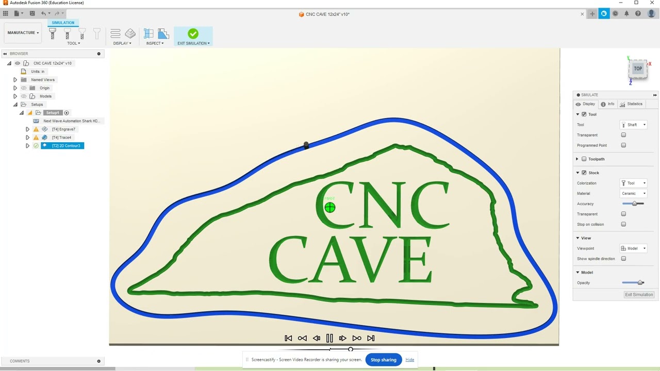Image resolution: width=660 pixels, height=371 pixels.
Task: Select the second tool holder display icon
Action: point(67,34)
